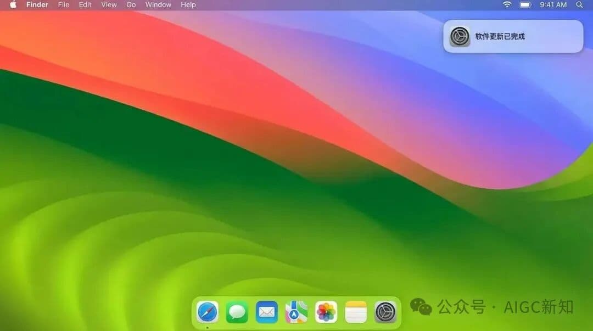Image resolution: width=593 pixels, height=331 pixels.
Task: Click the gear icon in the update notification
Action: click(x=459, y=36)
